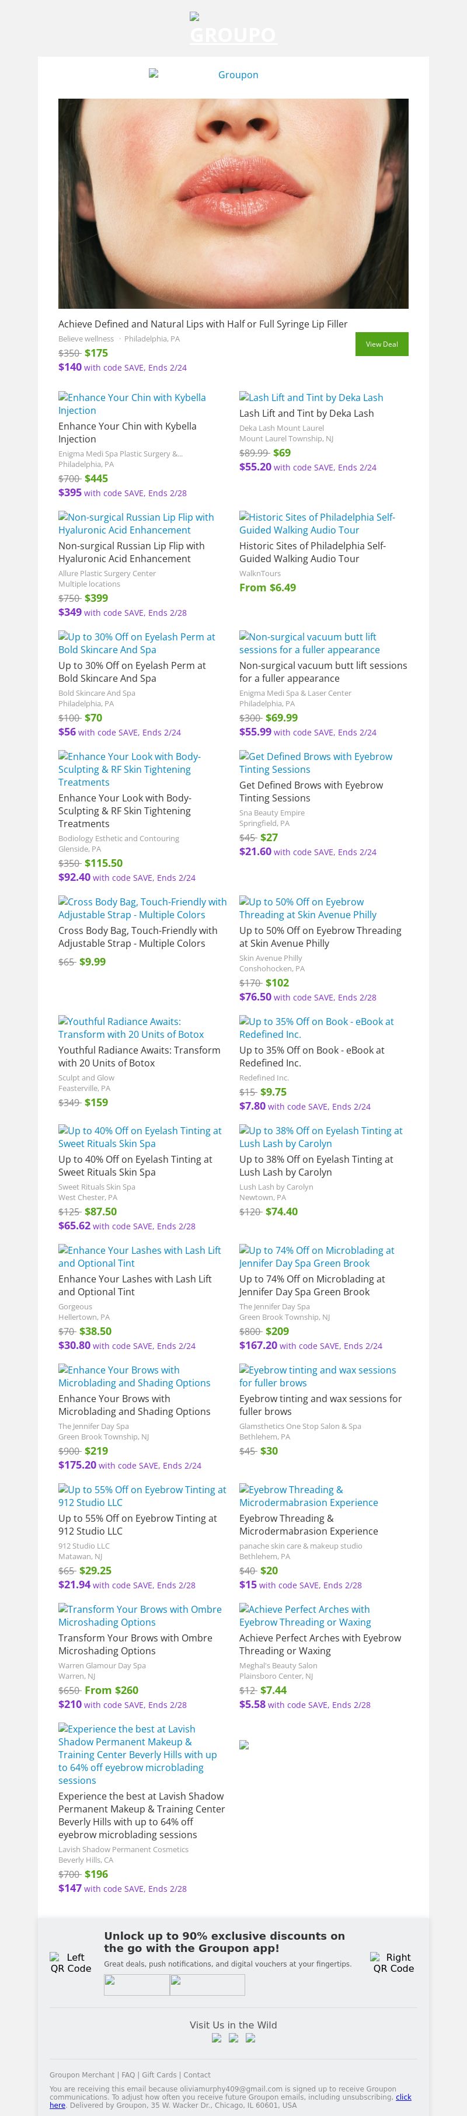This screenshot has height=2116, width=467.
Task: Open the middle social media icon
Action: pos(233,2037)
